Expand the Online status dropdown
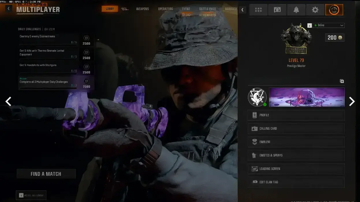This screenshot has width=360, height=202. [x=329, y=25]
